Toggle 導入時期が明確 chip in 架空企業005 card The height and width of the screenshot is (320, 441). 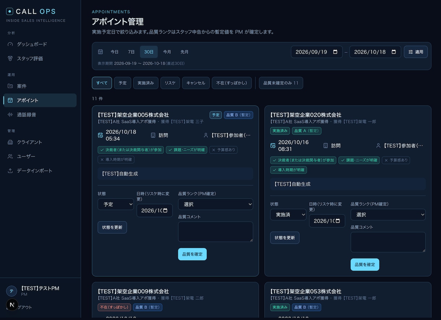[116, 159]
